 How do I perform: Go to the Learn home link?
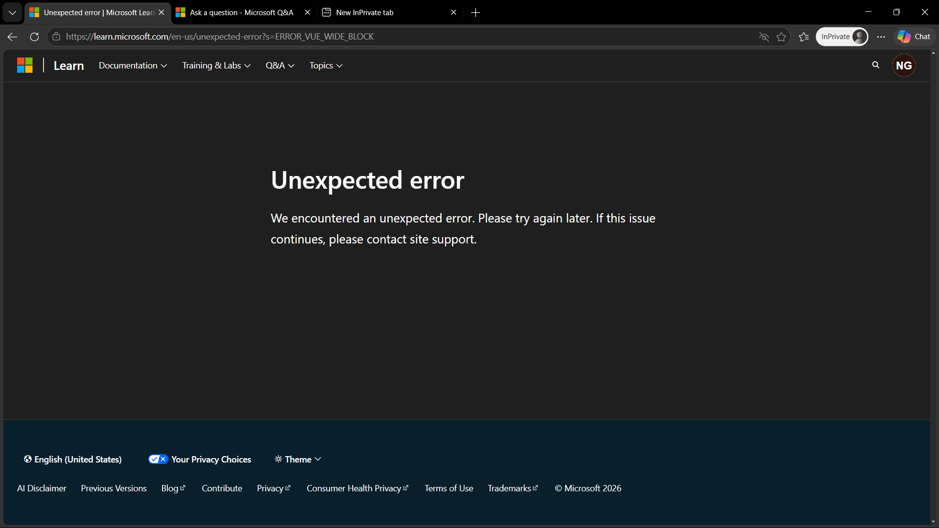[x=69, y=66]
